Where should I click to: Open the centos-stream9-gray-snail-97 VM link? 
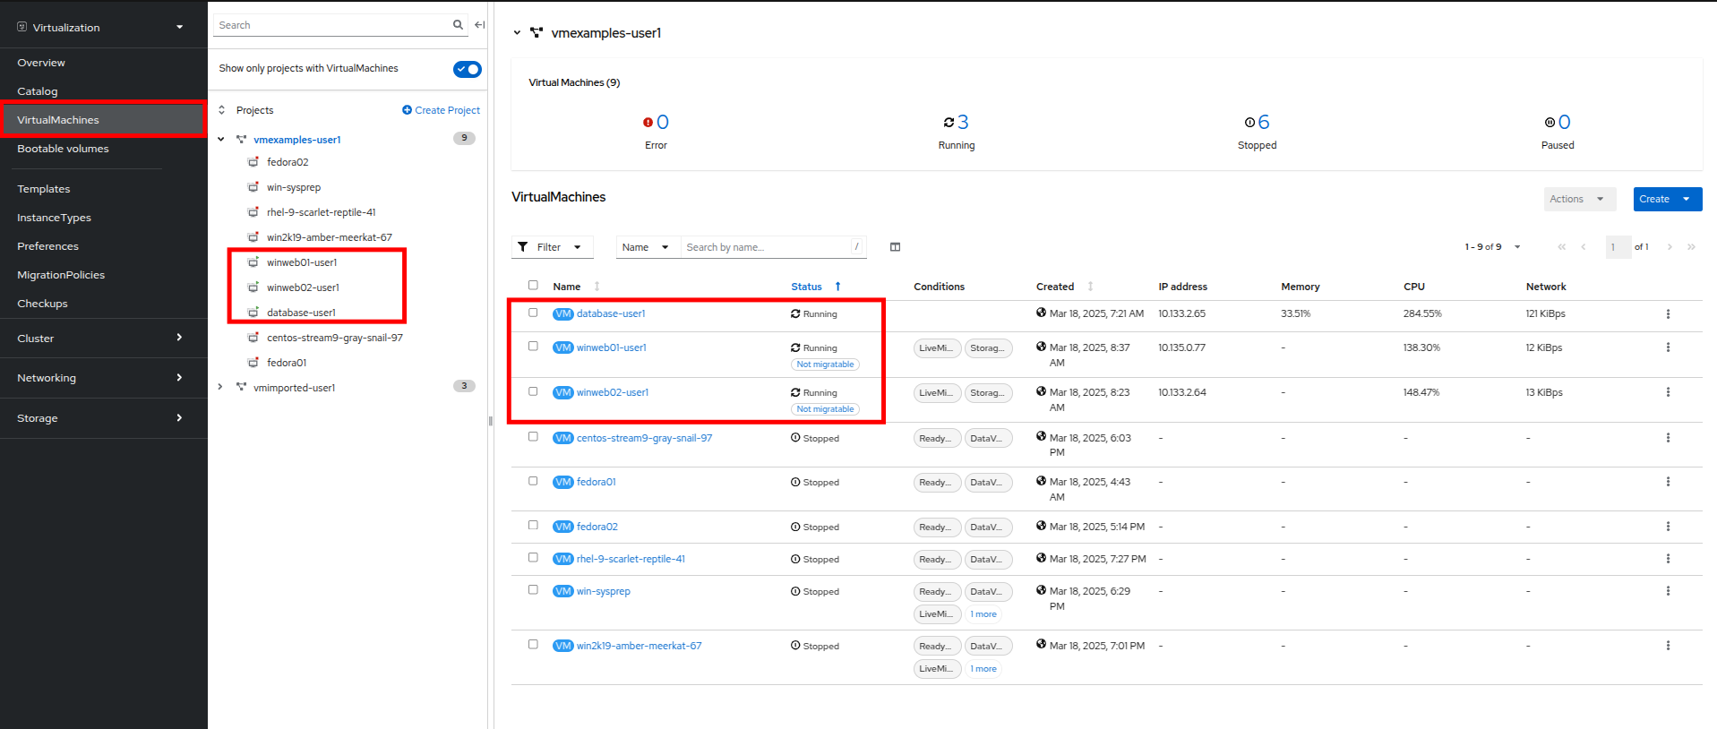[644, 438]
